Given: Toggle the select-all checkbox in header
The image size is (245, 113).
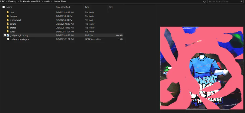Looking at the screenshot, I should click(x=4, y=7).
